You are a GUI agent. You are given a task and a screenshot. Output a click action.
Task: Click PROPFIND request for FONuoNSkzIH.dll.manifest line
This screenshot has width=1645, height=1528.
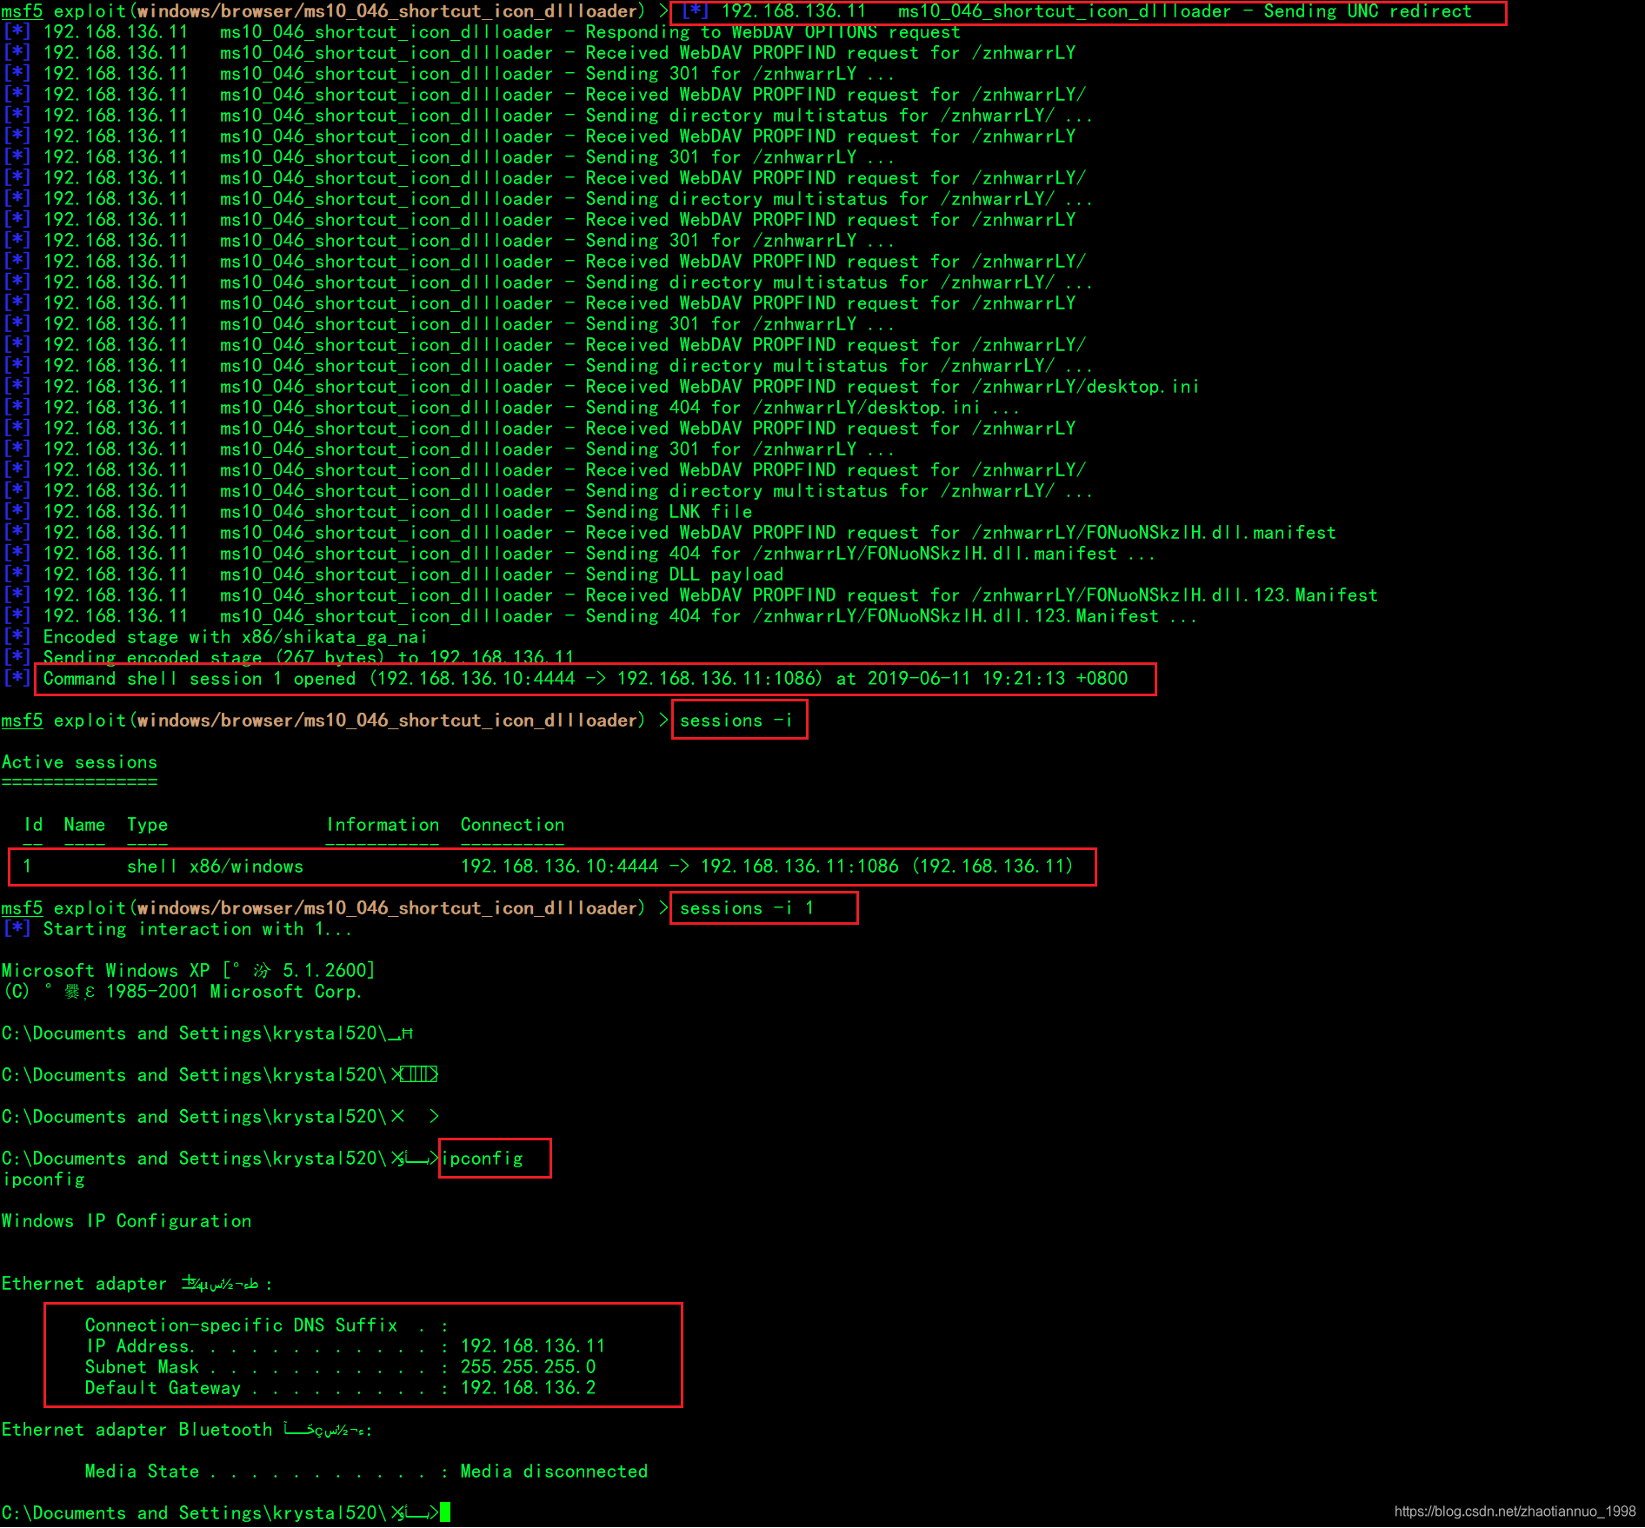pos(670,533)
